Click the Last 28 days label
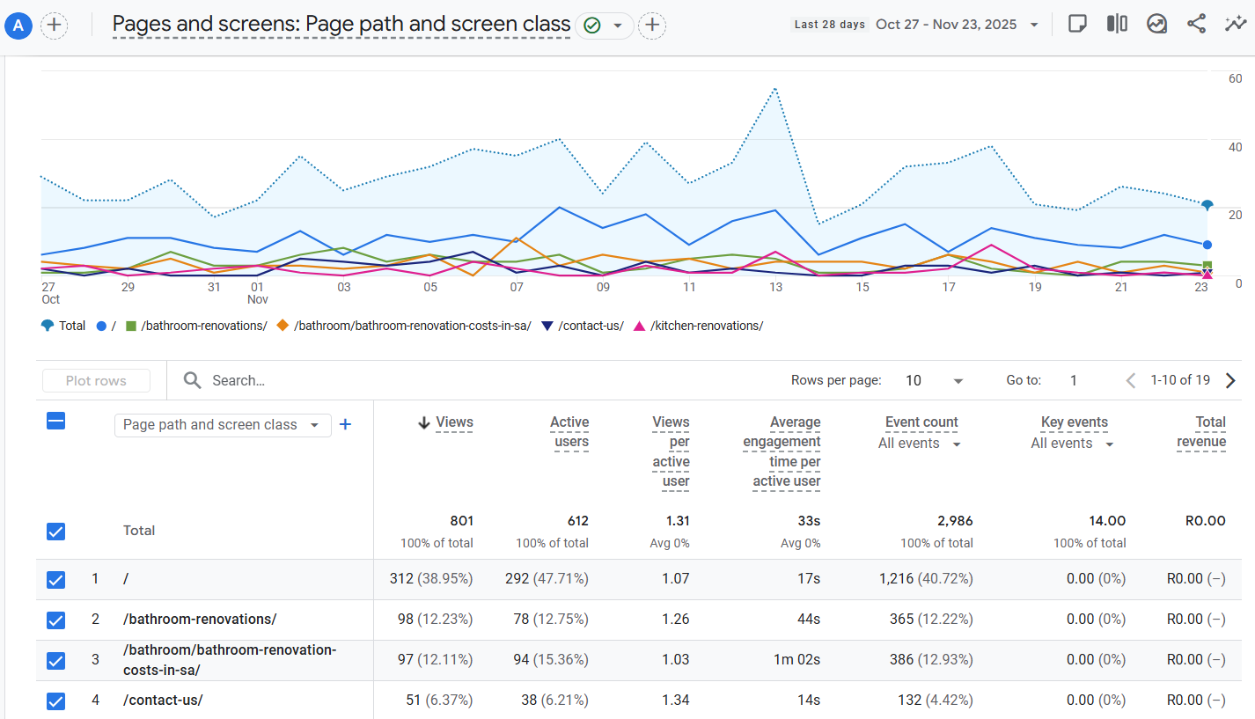This screenshot has height=719, width=1255. click(x=829, y=25)
